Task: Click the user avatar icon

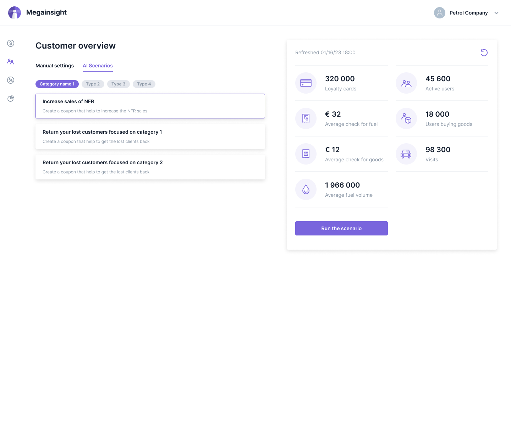Action: pos(439,13)
